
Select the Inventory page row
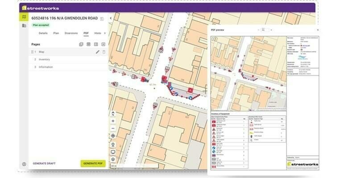(68, 60)
